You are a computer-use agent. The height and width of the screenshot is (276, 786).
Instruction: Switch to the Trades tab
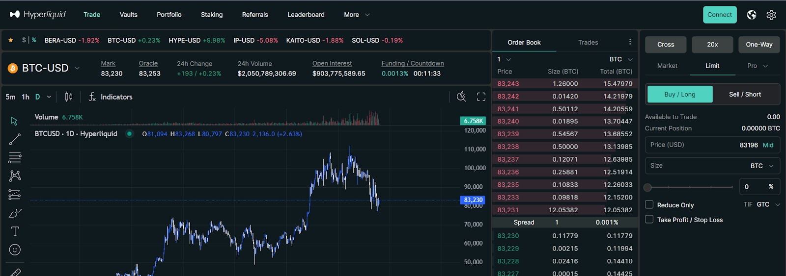point(588,43)
